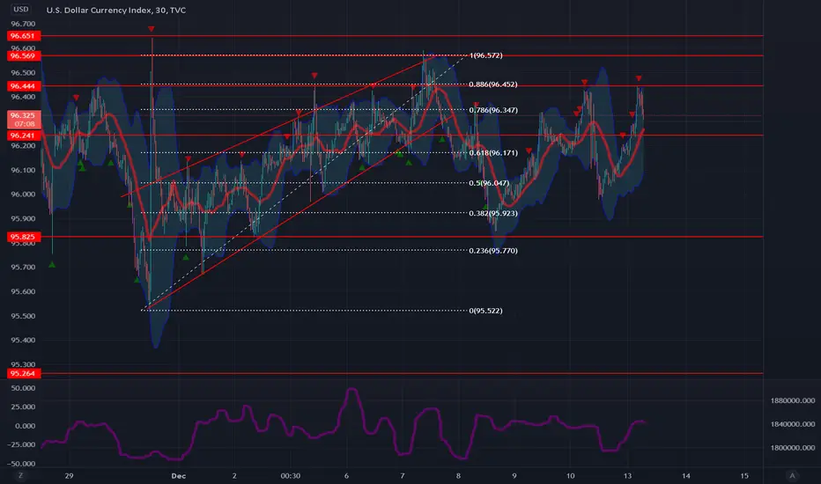The width and height of the screenshot is (821, 484).
Task: Click the Z timezone button
Action: tap(20, 475)
